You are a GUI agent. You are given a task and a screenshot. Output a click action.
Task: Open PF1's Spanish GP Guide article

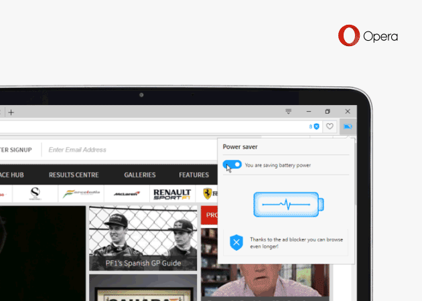click(x=143, y=238)
